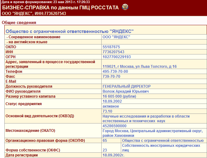Image resolution: width=207 pixels, height=158 pixels.
Task: Select 'Общества с ограниченной ответственностью' OKOPF description
Action: [x=163, y=141]
